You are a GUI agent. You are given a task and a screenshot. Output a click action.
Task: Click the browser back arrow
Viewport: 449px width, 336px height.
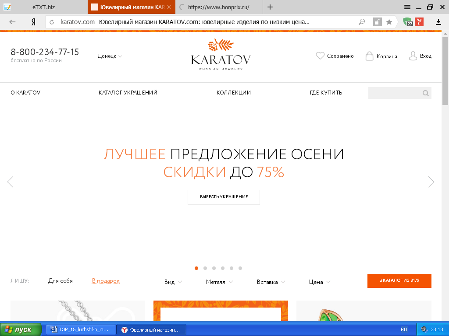(x=12, y=22)
